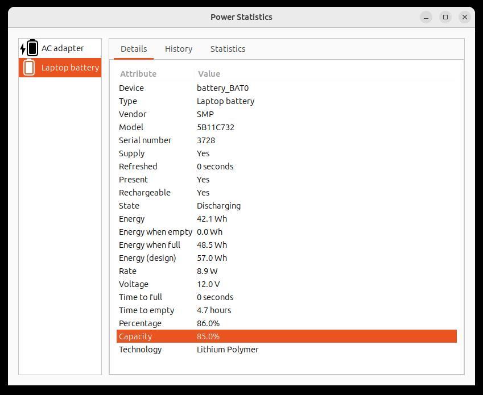
Task: Select the Time to empty row
Action: coord(286,310)
